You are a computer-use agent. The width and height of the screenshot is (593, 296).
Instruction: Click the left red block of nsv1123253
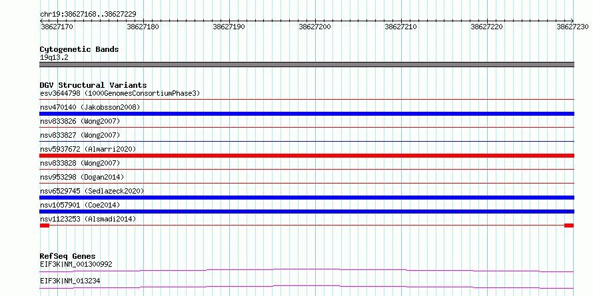point(45,225)
